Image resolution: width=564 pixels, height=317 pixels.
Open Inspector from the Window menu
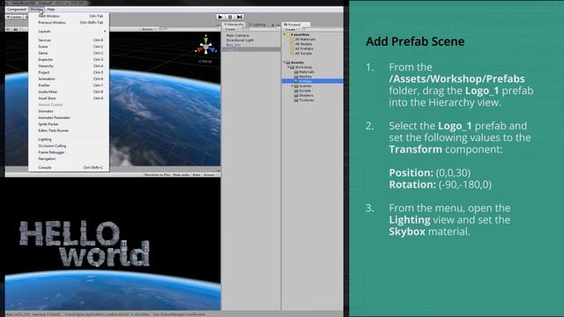[69, 60]
